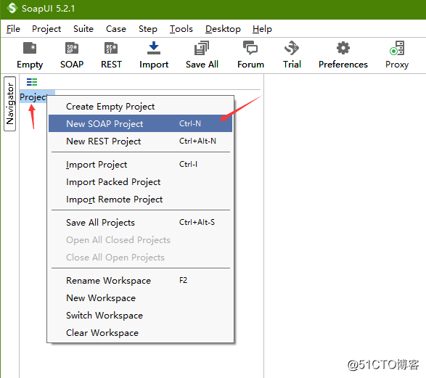
Task: Open Preferences gear icon
Action: [x=343, y=48]
